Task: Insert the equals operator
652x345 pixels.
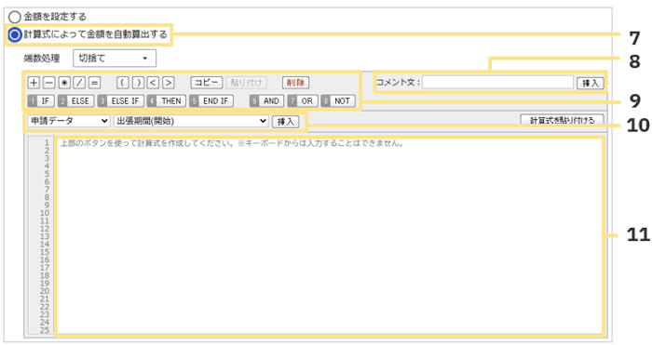Action: point(94,83)
